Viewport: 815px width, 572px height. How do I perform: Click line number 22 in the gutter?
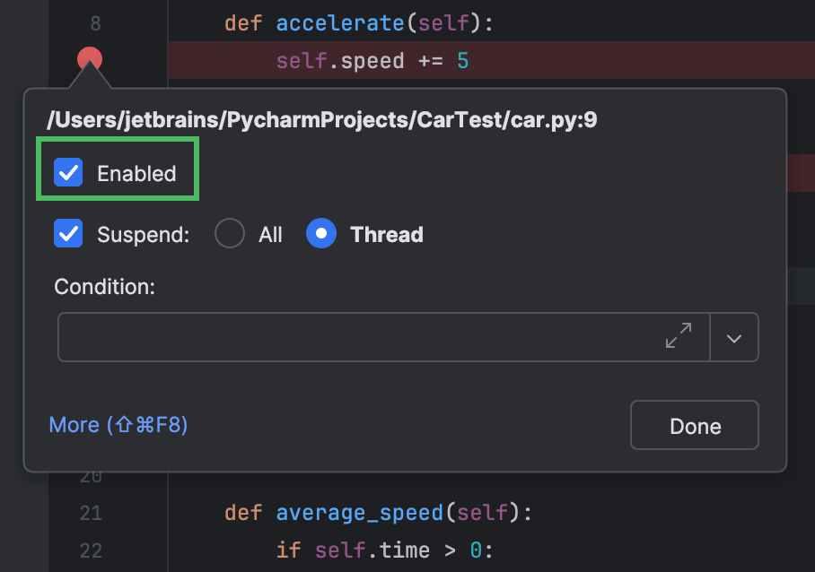(x=91, y=550)
